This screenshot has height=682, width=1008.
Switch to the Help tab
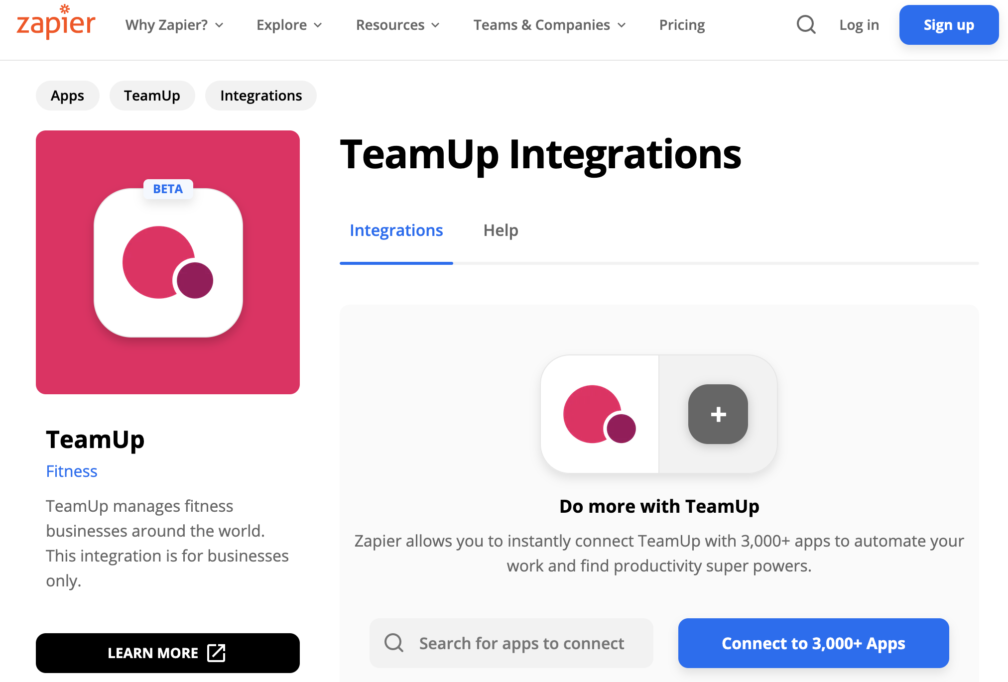tap(501, 230)
